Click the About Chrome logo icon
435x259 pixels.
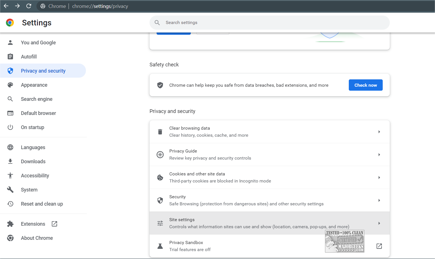tap(10, 238)
